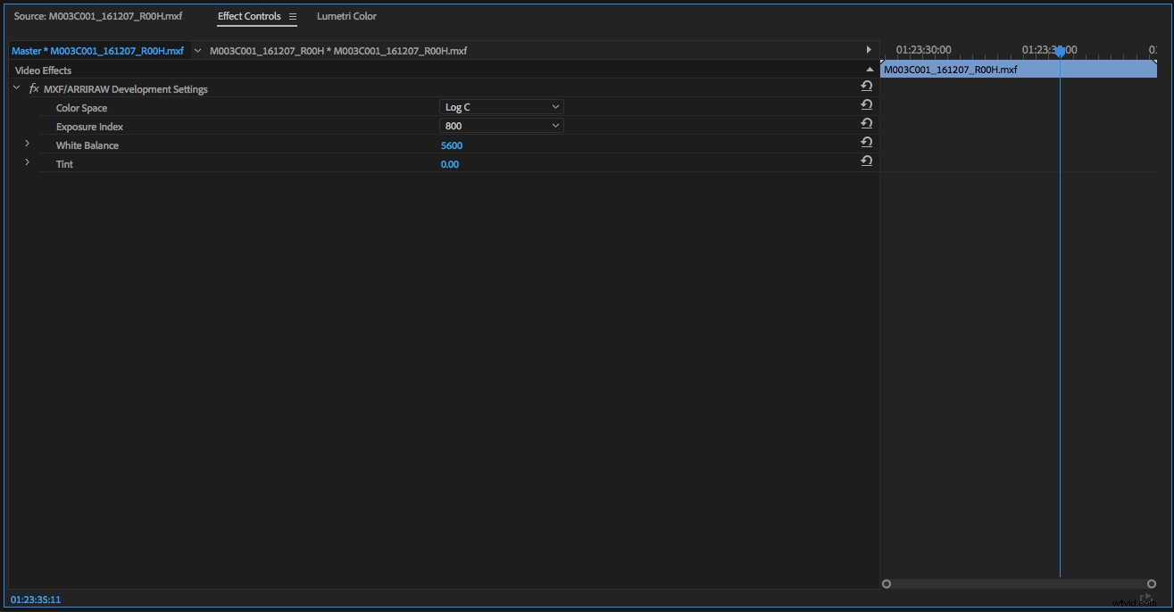
Task: Open the Exposure Index dropdown showing 800
Action: click(x=502, y=126)
